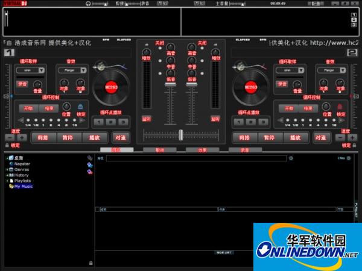The height and width of the screenshot is (271, 362).
Task: Switch to the 浏览 browser tab
Action: point(116,150)
